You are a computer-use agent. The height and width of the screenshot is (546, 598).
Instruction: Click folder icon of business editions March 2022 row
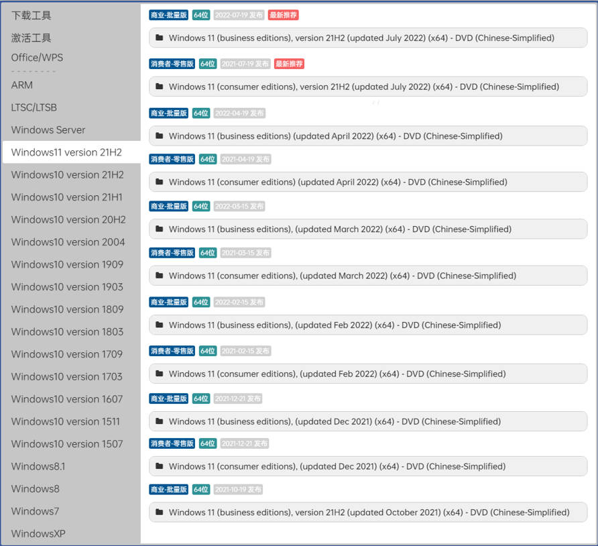point(160,229)
